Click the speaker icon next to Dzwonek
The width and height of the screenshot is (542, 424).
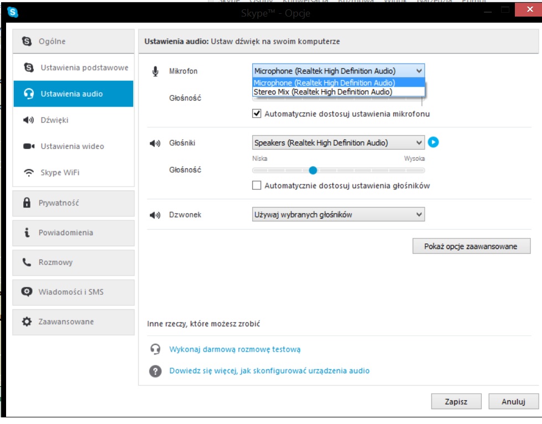click(x=155, y=215)
